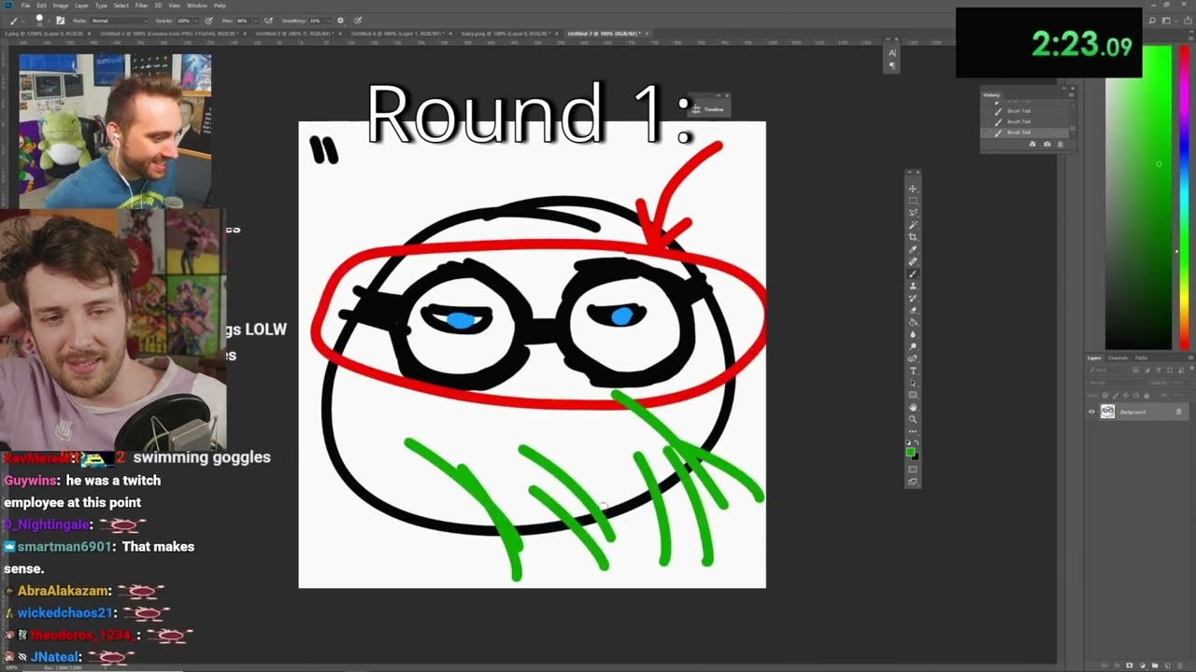Delete current state in History panel
The image size is (1196, 672).
(1060, 144)
